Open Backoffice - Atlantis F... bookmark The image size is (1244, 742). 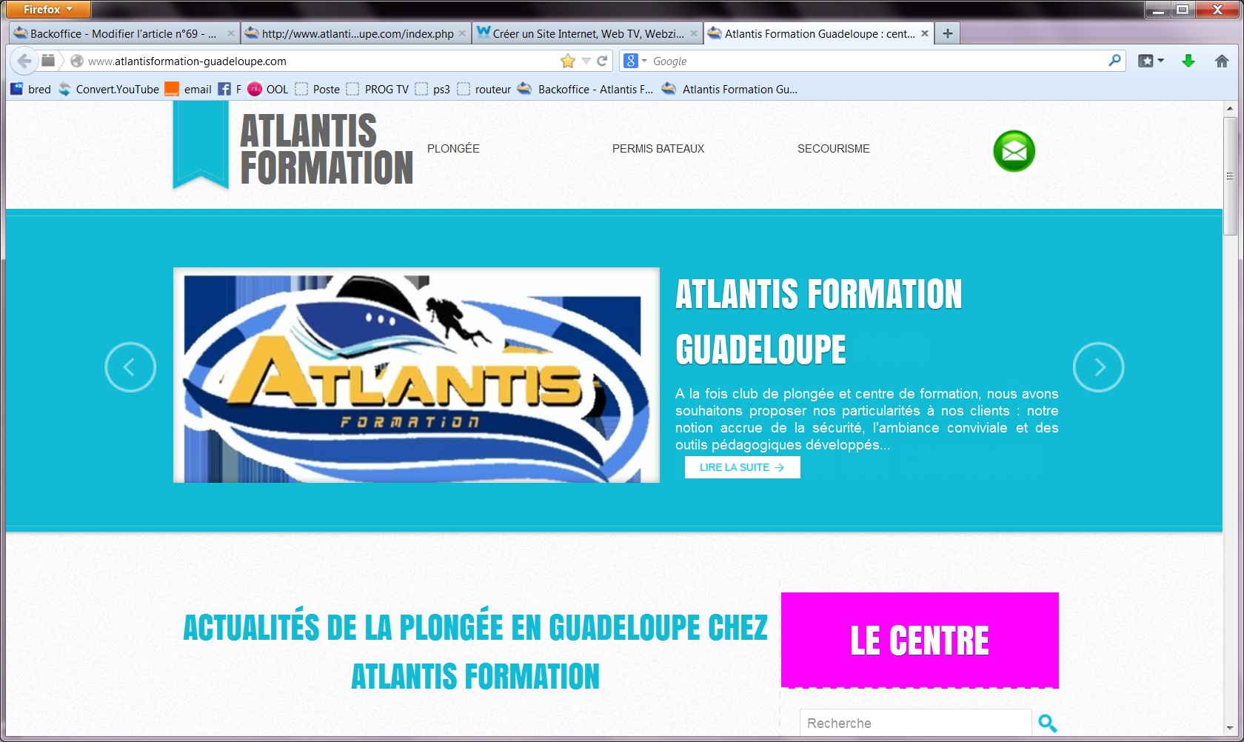[x=585, y=89]
